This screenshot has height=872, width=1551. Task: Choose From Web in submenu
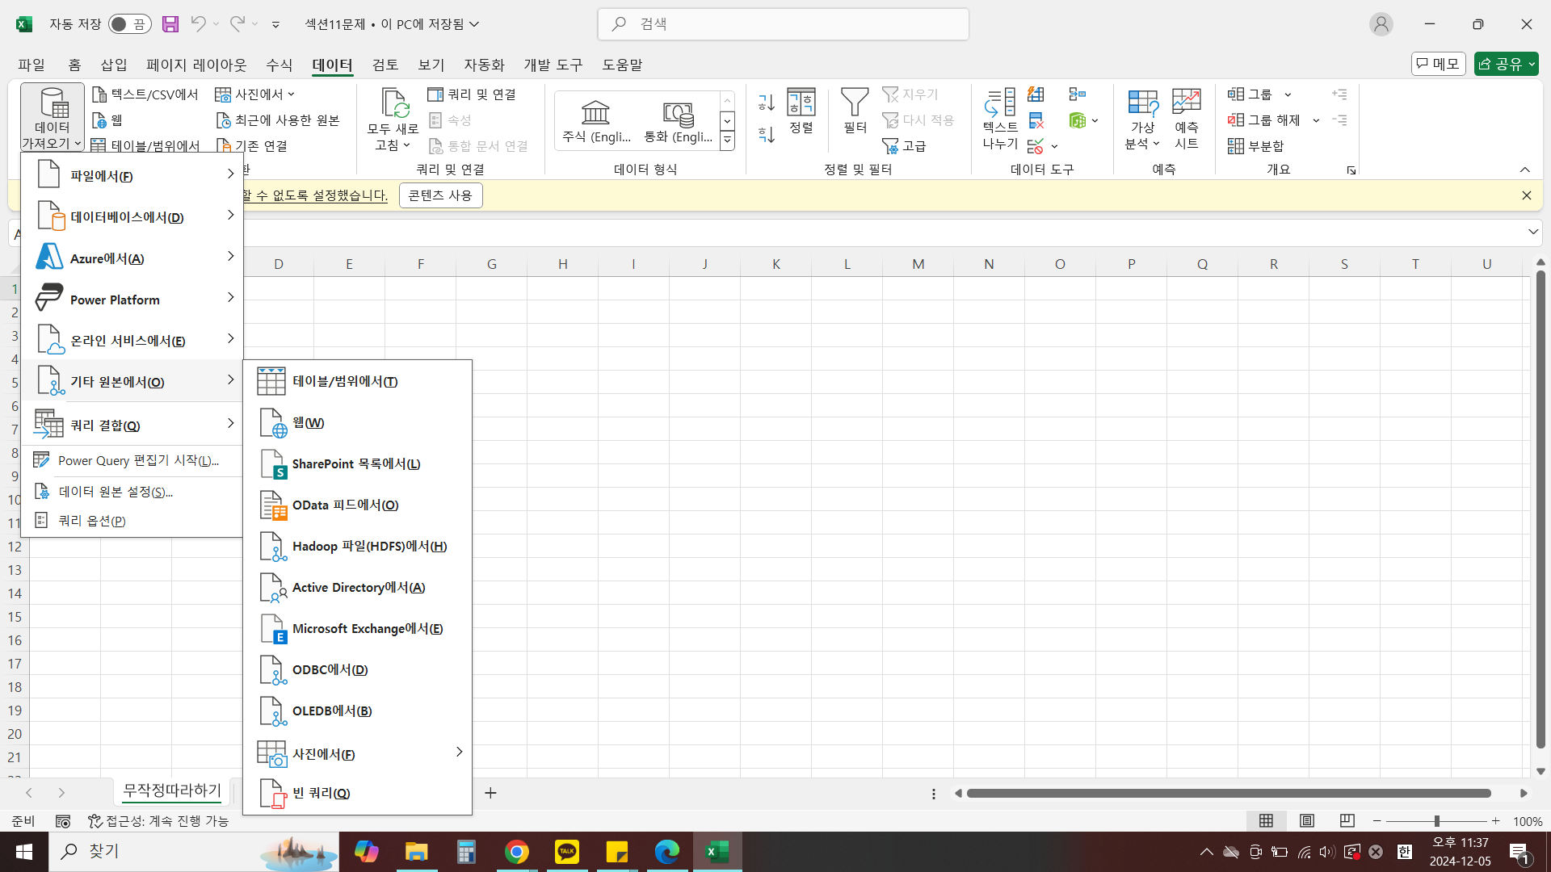[308, 423]
